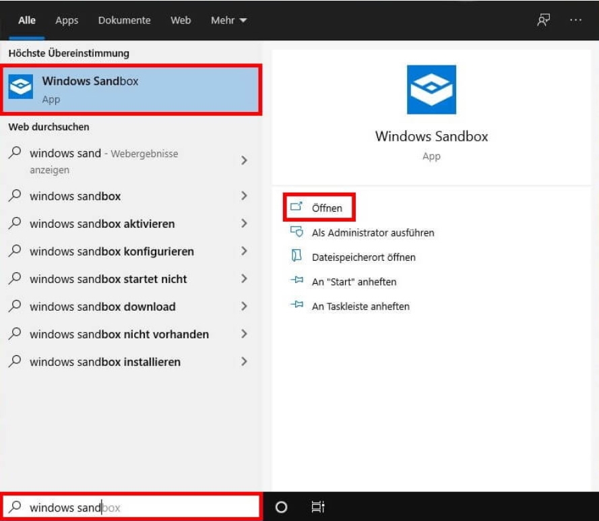Expand arrow for 'windows sandbox download'
The width and height of the screenshot is (599, 521).
(244, 306)
